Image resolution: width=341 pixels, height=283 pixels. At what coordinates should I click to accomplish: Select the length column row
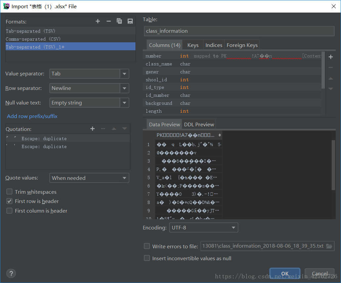point(232,111)
